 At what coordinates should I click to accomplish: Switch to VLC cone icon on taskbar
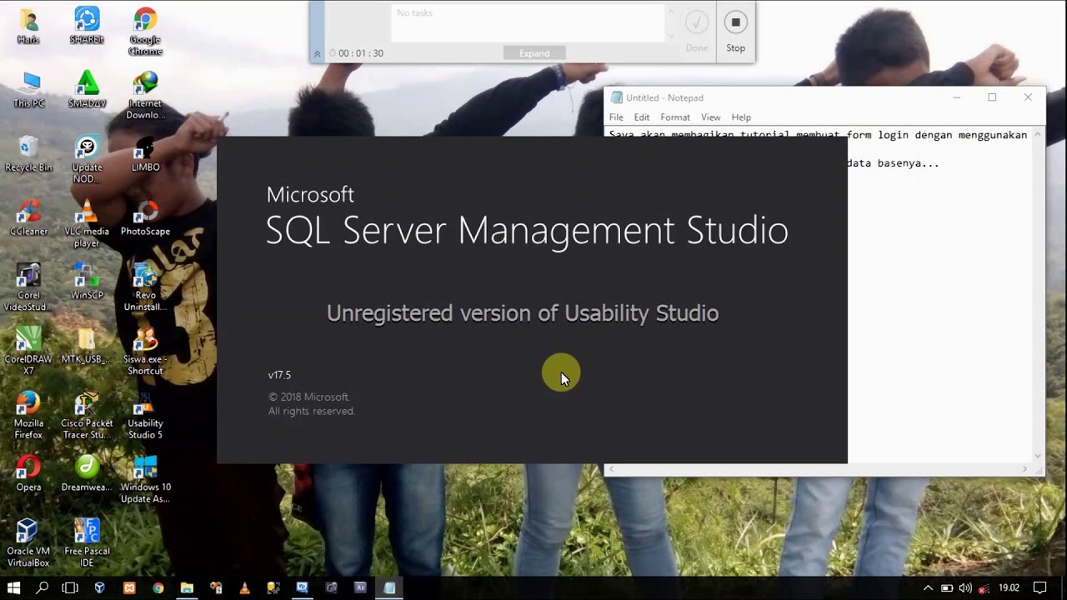coord(244,587)
